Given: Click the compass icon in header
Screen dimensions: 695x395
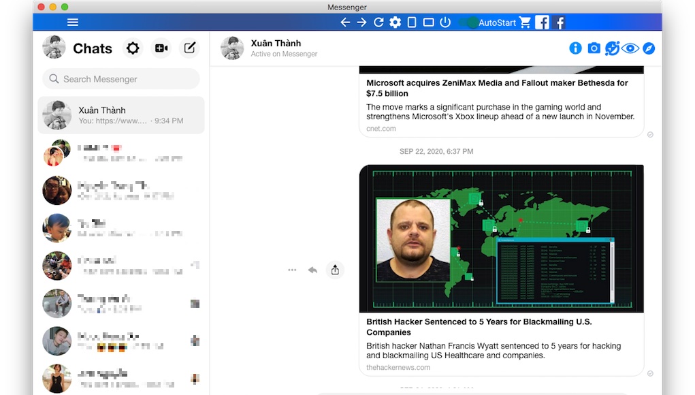Looking at the screenshot, I should 649,48.
